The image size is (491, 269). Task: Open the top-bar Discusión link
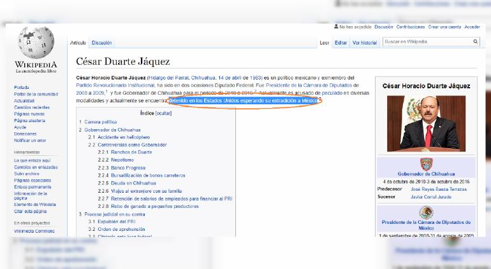[x=384, y=27]
